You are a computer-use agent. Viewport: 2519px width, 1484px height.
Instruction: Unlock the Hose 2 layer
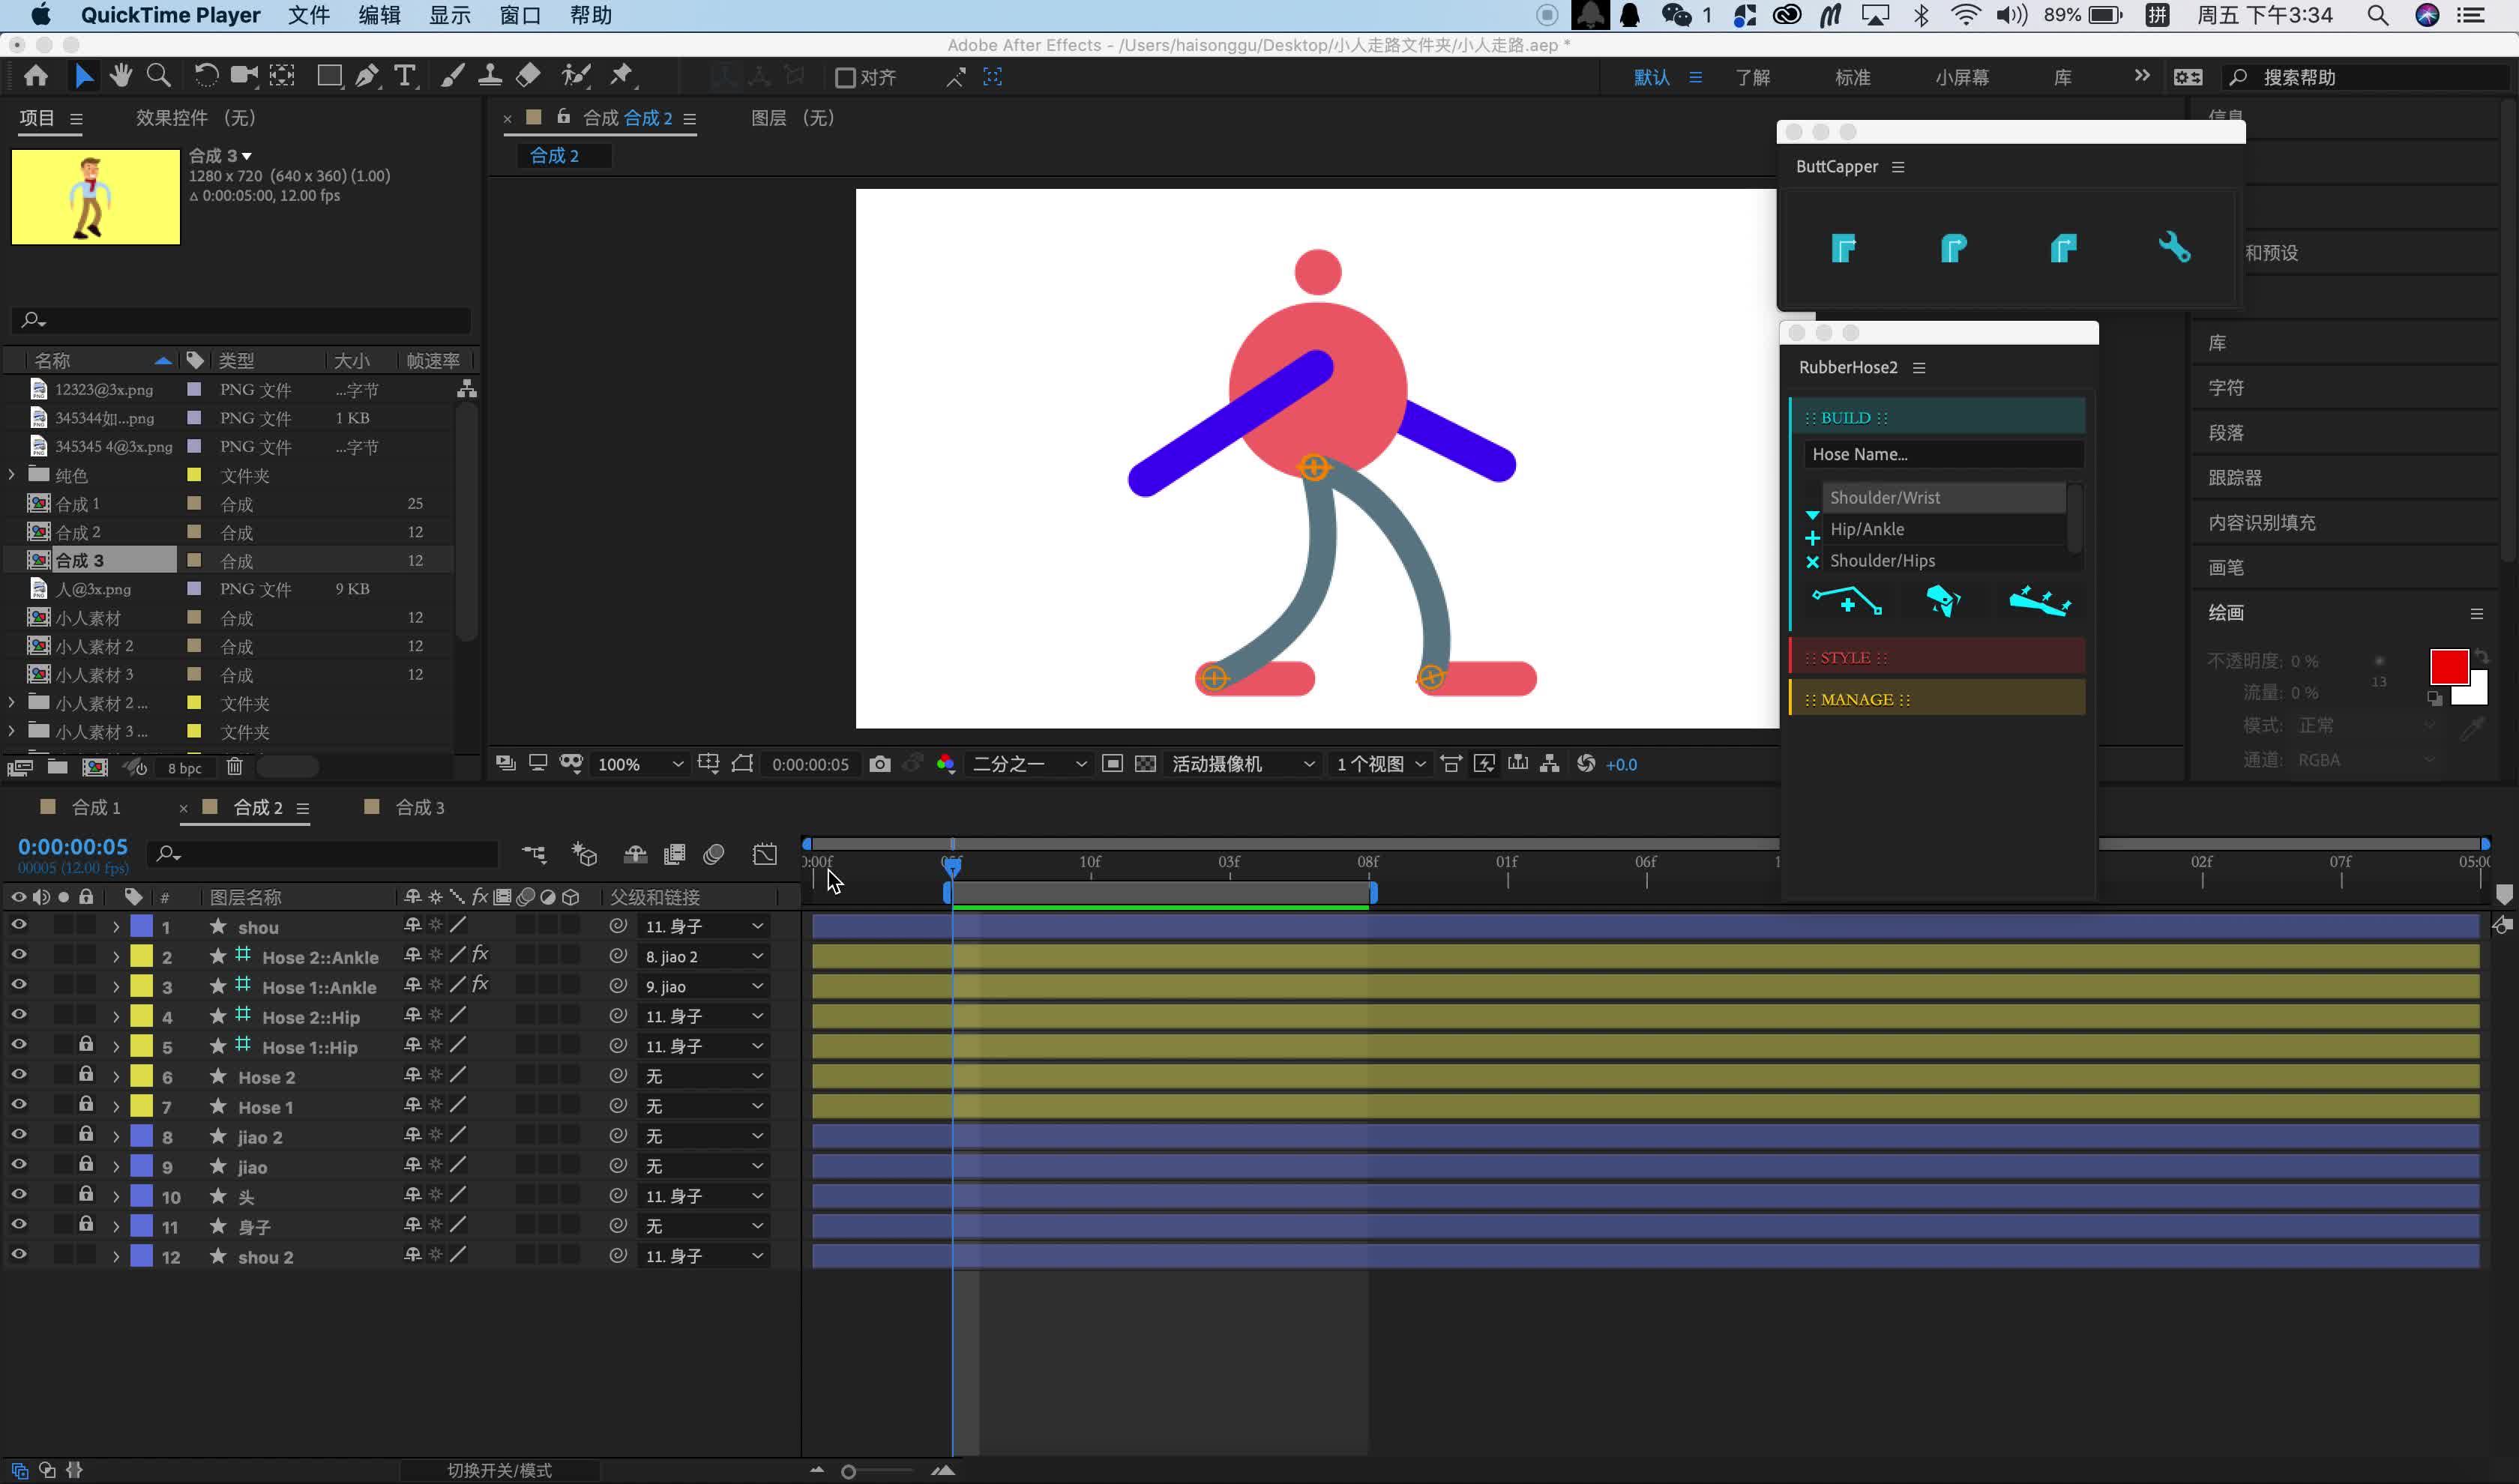[x=86, y=1075]
